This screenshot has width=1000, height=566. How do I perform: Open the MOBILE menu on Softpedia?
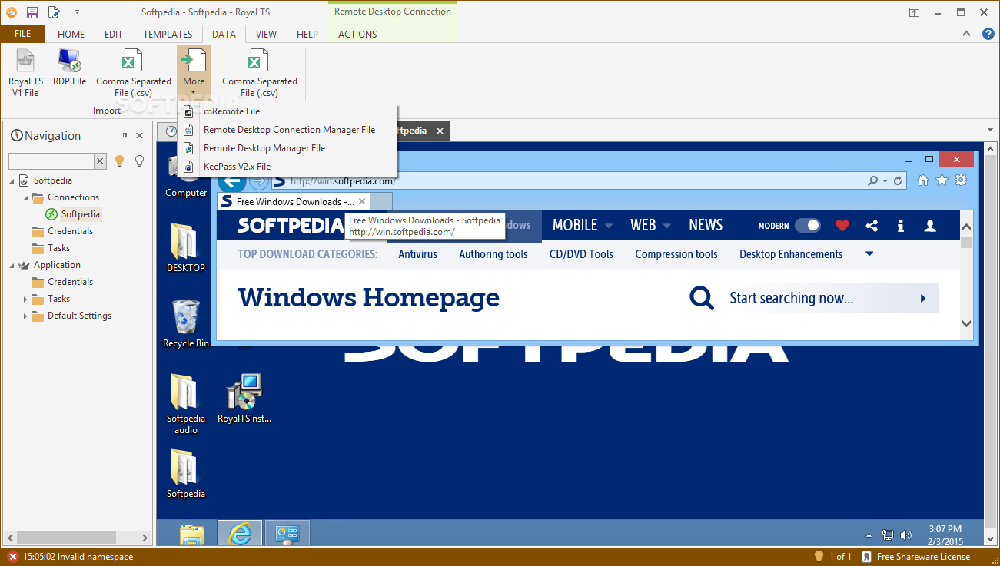pyautogui.click(x=582, y=225)
